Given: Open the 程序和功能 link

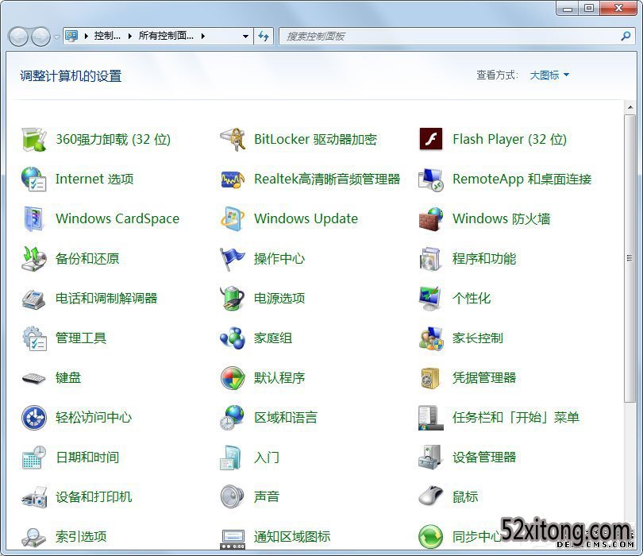Looking at the screenshot, I should 483,258.
